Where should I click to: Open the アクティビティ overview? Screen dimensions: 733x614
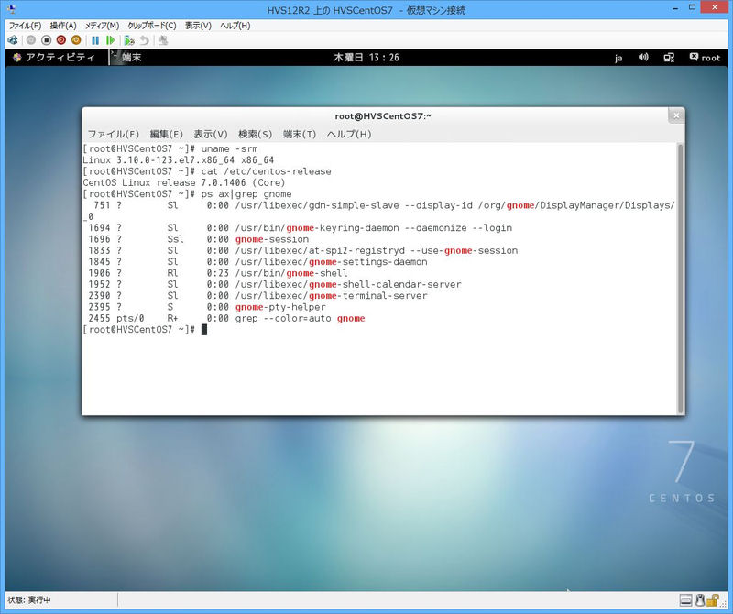point(54,58)
